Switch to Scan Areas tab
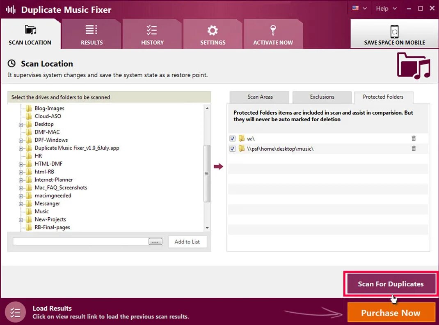 coord(260,97)
